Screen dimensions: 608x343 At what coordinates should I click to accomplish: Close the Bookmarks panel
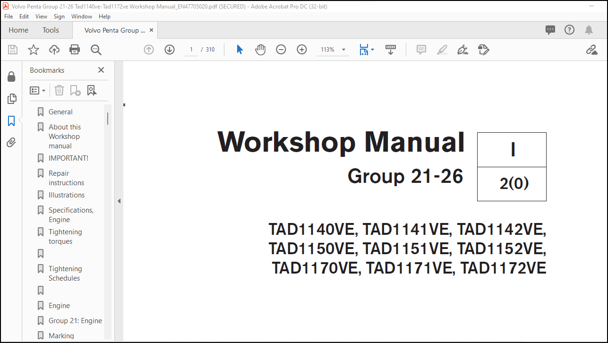click(x=101, y=70)
